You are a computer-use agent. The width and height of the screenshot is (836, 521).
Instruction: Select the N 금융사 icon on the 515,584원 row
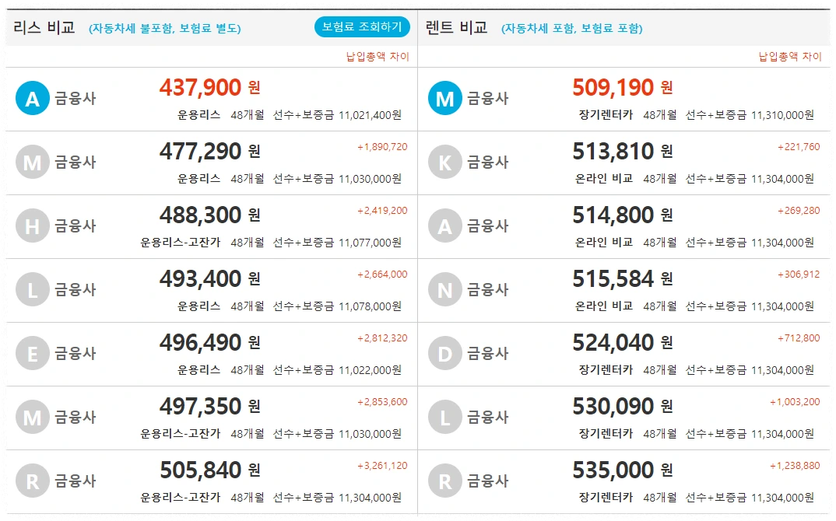(x=444, y=288)
